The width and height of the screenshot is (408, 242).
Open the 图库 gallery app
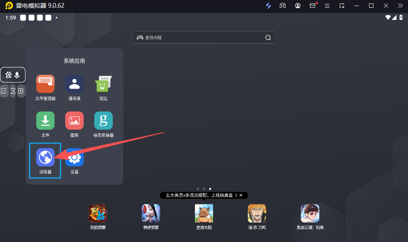click(x=74, y=121)
